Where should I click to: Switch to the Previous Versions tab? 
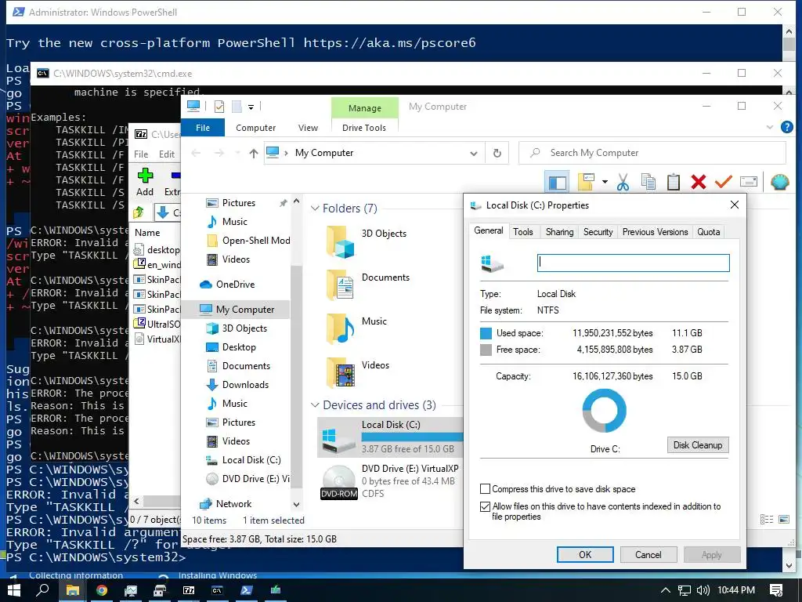(655, 232)
